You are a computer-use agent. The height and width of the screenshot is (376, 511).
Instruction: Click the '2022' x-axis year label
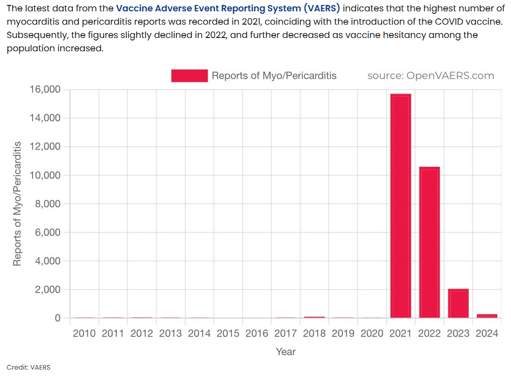tap(430, 333)
